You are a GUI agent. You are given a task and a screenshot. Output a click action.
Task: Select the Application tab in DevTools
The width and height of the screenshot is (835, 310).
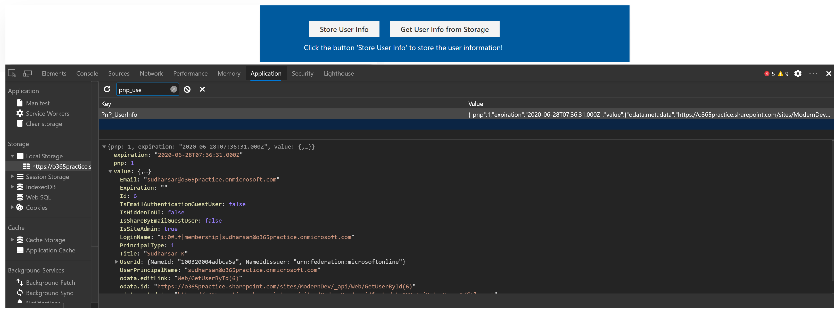pyautogui.click(x=266, y=73)
